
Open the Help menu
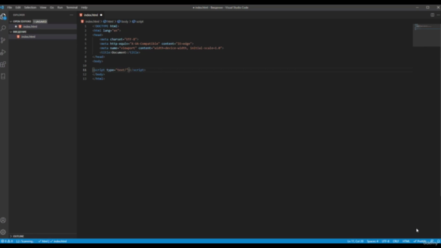click(84, 8)
